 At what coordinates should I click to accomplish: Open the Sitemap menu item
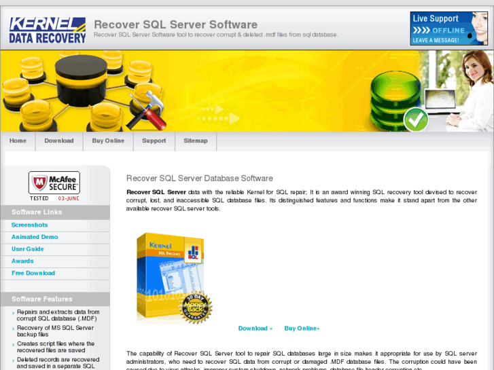196,141
